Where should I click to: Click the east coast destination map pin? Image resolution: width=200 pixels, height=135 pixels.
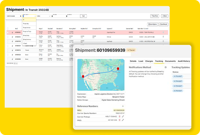point(118,69)
